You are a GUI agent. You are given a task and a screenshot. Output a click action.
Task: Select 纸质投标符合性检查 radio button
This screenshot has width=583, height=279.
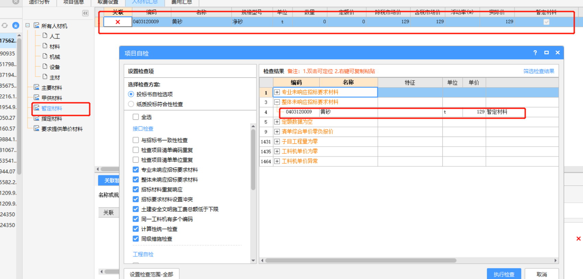[131, 104]
